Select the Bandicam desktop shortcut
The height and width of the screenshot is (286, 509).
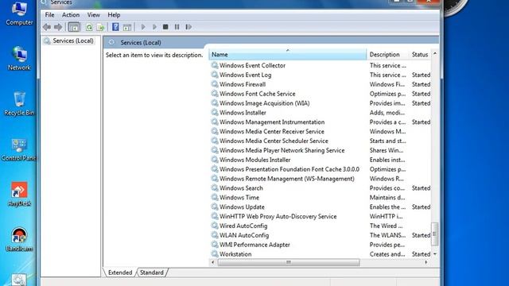click(19, 239)
